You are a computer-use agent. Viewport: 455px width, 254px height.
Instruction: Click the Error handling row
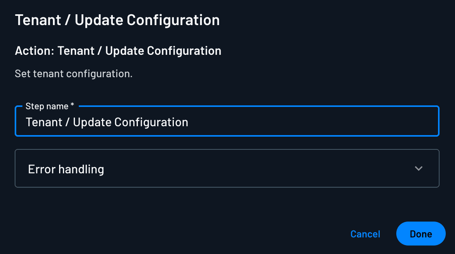point(227,168)
